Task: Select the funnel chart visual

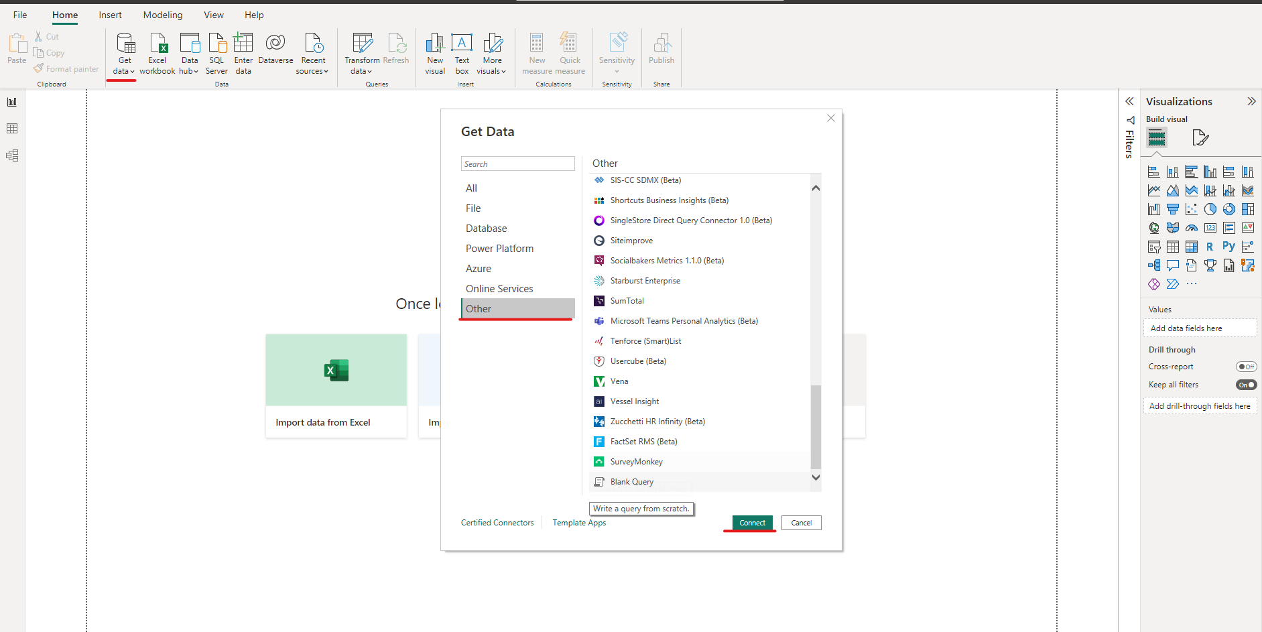Action: (1172, 210)
